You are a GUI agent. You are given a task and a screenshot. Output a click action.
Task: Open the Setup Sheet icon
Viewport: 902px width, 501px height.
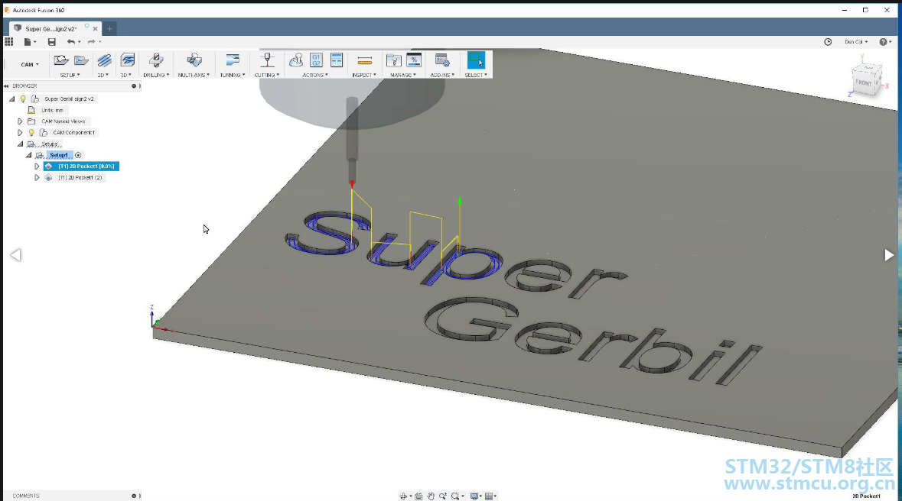(337, 60)
